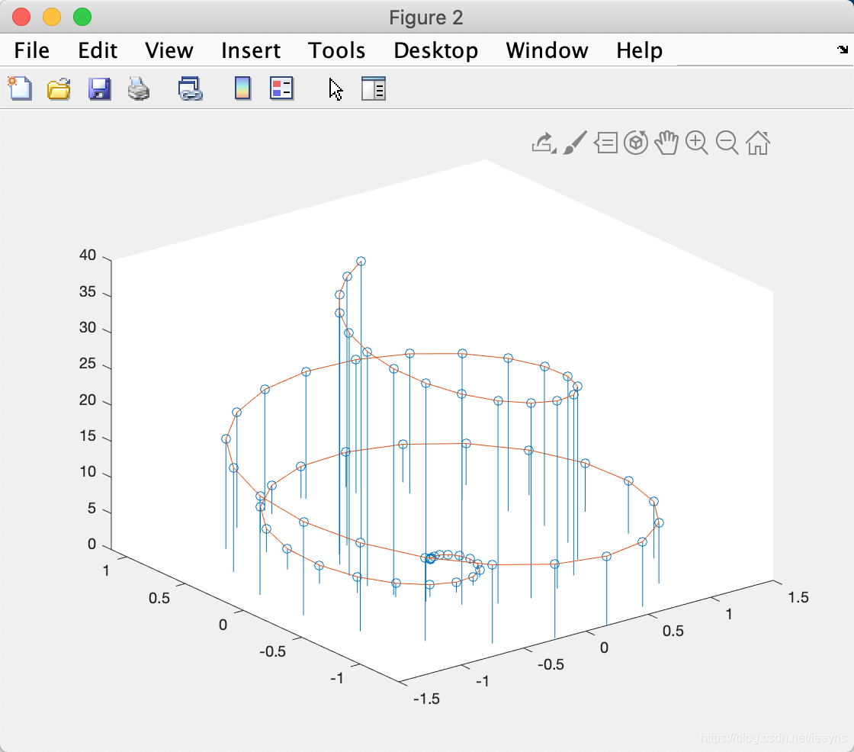Close the Figure 2 window
Image resolution: width=854 pixels, height=752 pixels.
(x=21, y=17)
